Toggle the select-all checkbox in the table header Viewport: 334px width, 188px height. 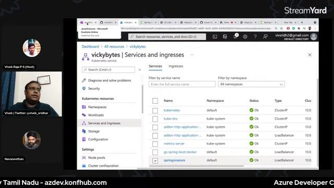point(155,101)
